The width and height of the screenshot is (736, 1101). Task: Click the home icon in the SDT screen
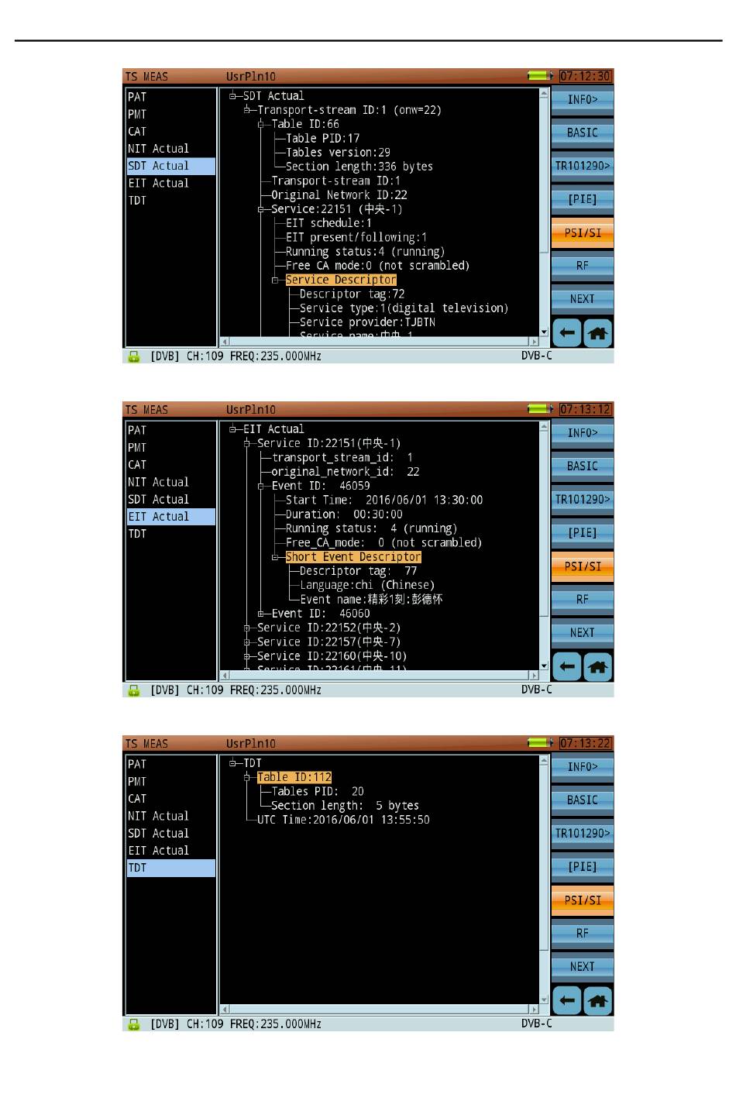(598, 333)
